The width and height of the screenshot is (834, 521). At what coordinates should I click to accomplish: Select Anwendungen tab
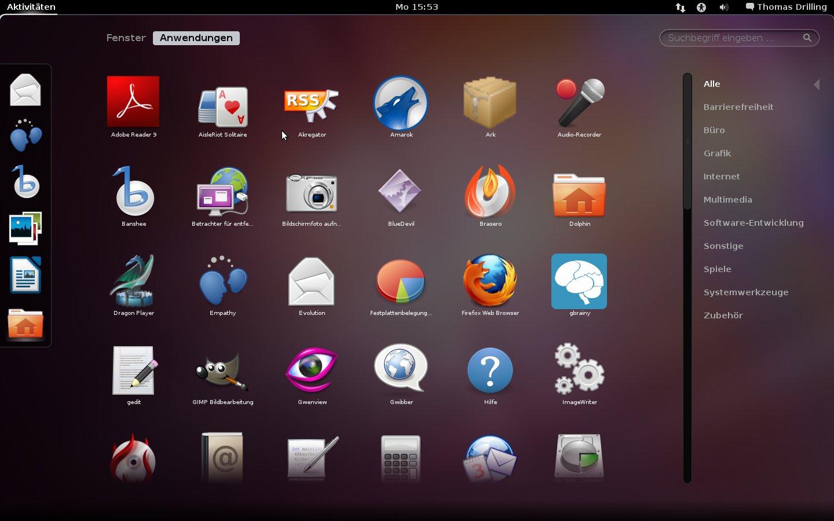196,38
